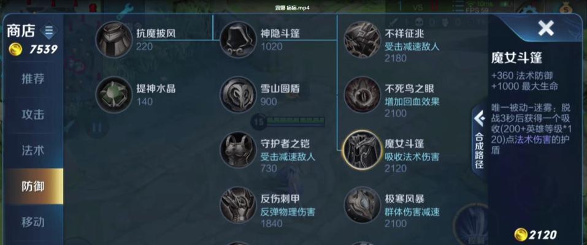This screenshot has width=587, height=245.
Task: Select the 抗魔披风 item icon
Action: [x=114, y=39]
